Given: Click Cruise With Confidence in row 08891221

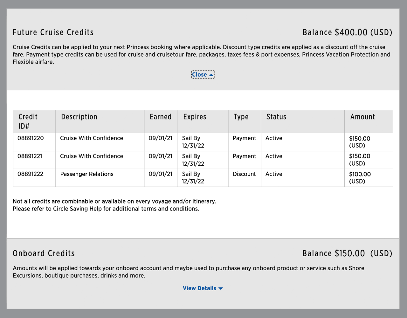Looking at the screenshot, I should (x=92, y=156).
